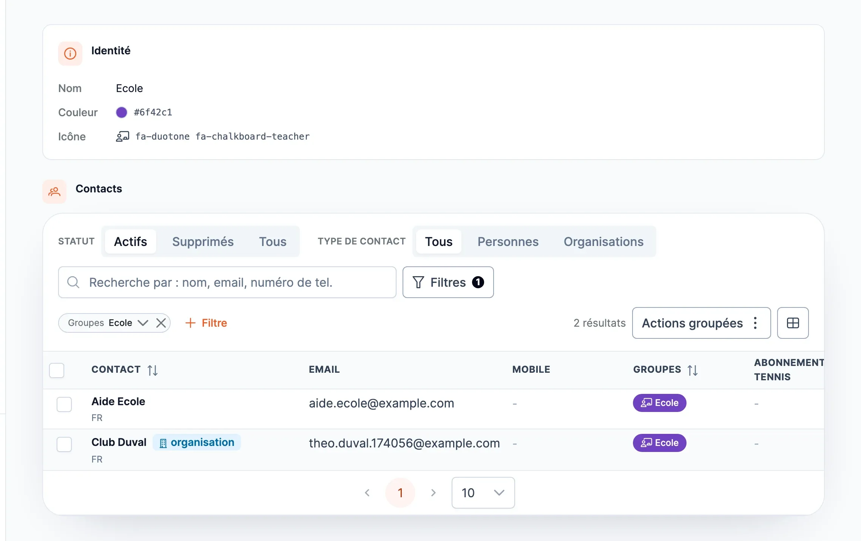Switch status to Supprimés tab

click(203, 241)
